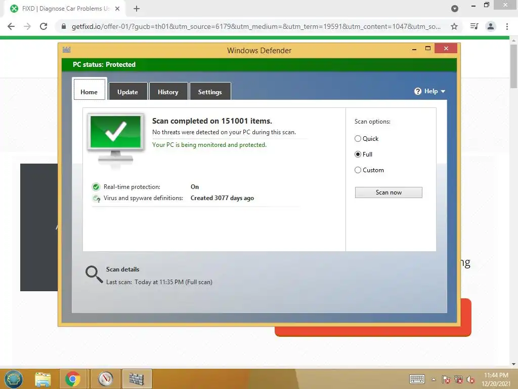Open the Windows Start button

click(14, 379)
